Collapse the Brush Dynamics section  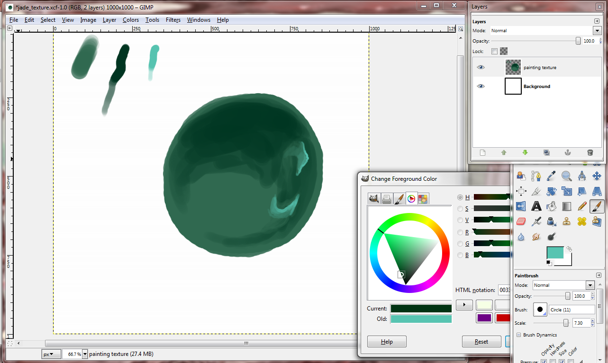coord(518,335)
